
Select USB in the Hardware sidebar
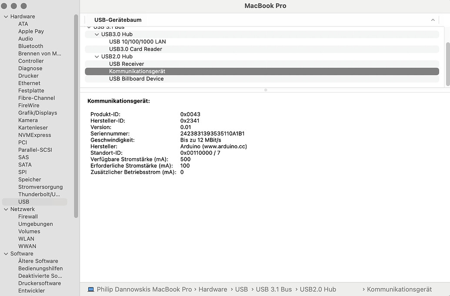click(23, 201)
